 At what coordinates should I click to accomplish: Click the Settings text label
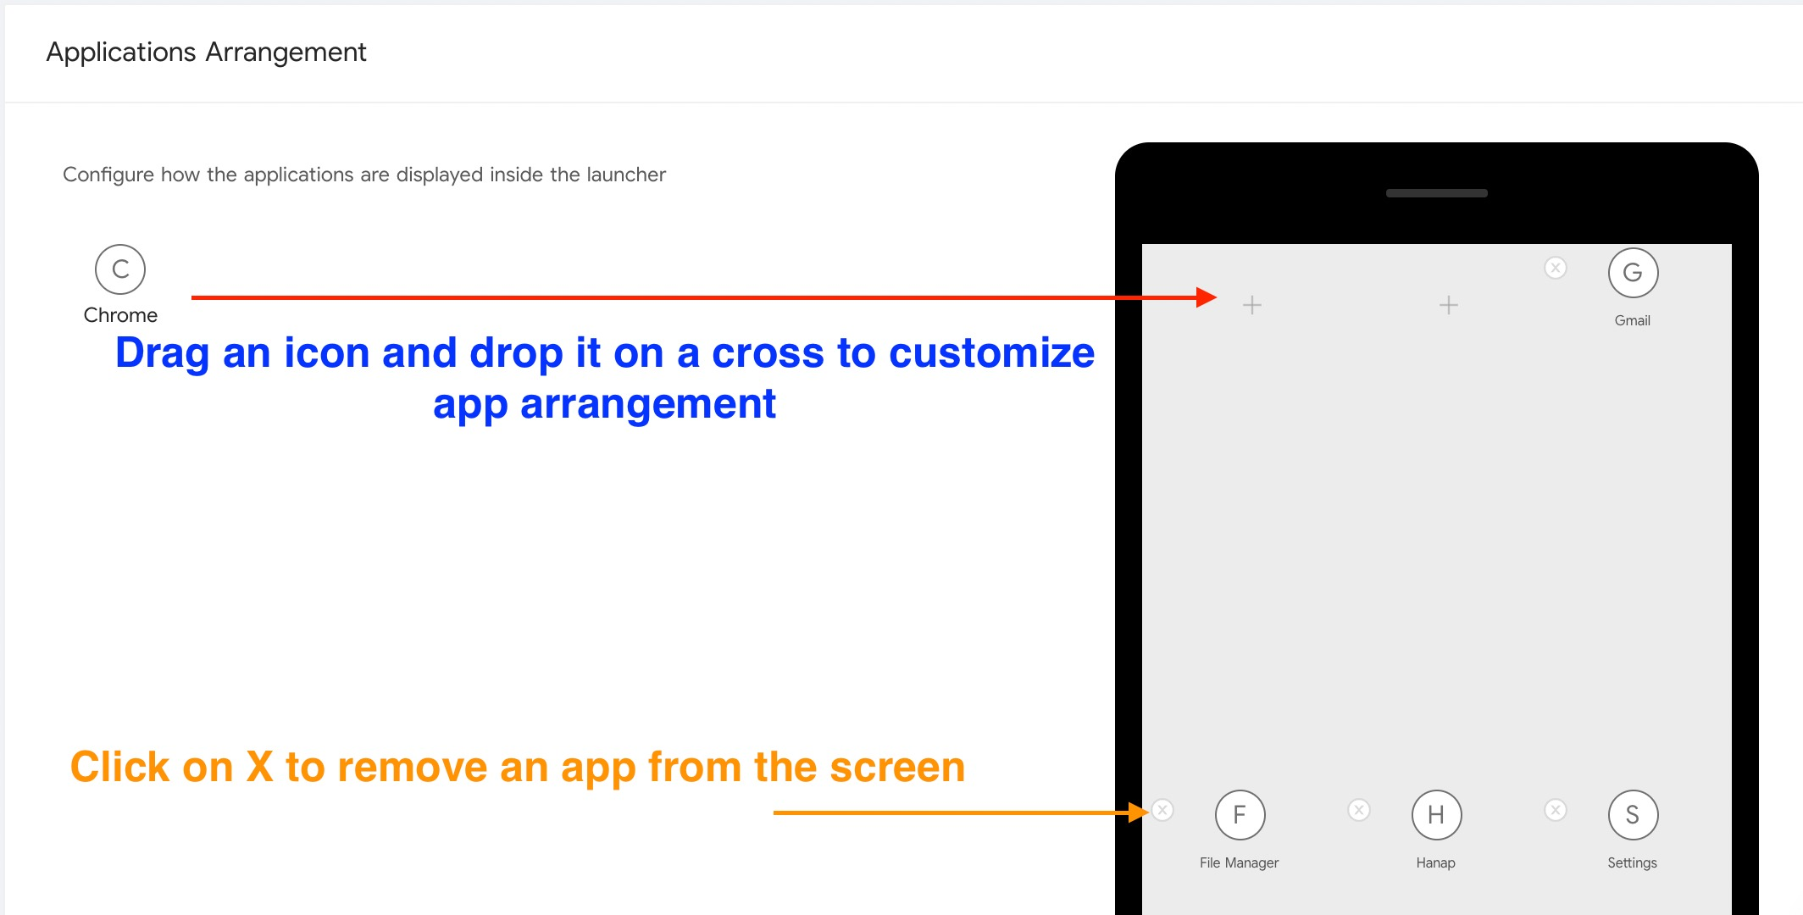click(x=1632, y=862)
